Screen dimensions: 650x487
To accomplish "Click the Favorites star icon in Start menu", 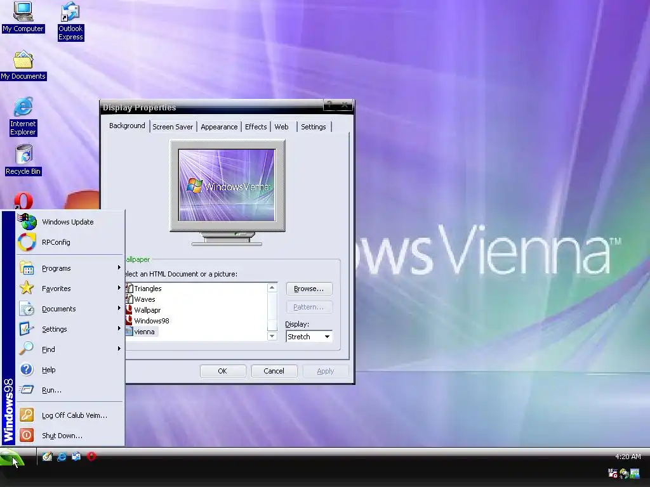I will (x=27, y=288).
